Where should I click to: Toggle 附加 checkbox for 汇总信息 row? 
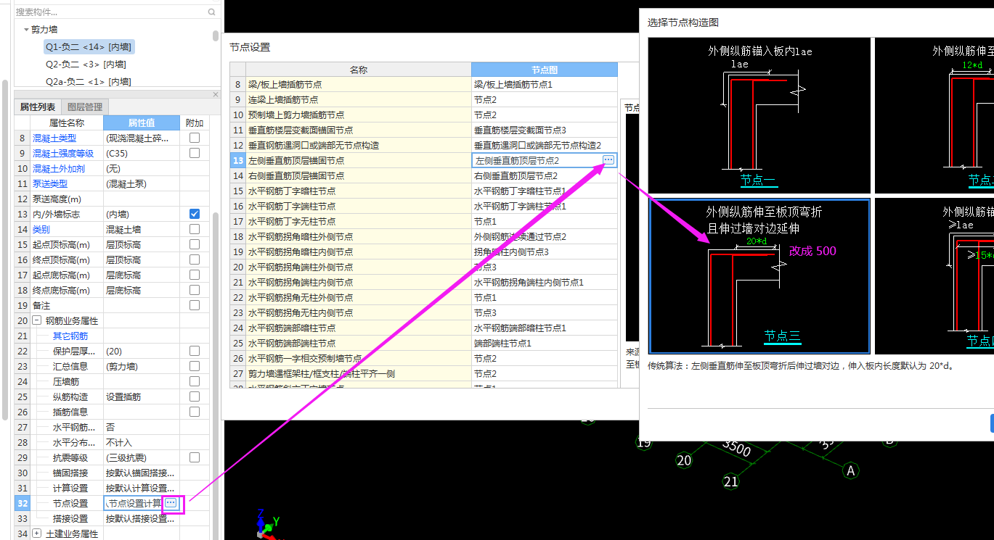pos(195,366)
